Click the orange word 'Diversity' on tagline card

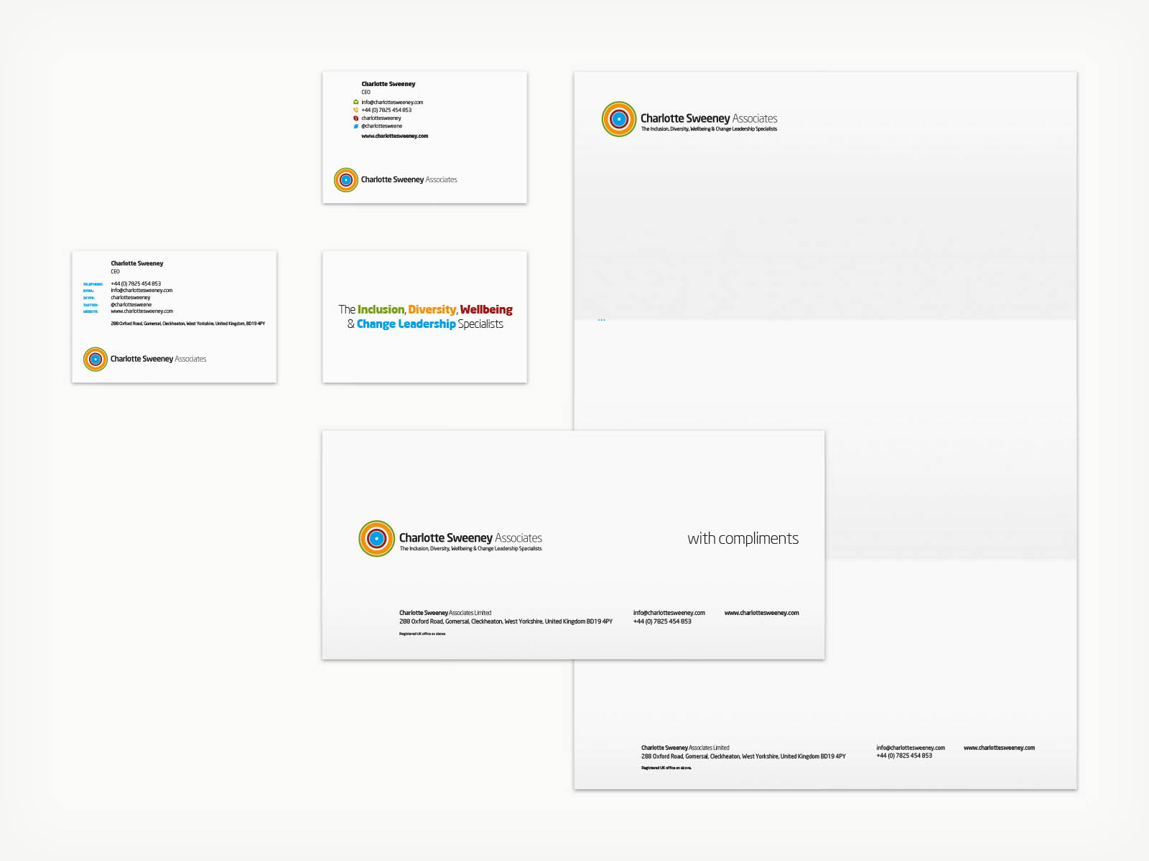[x=432, y=309]
